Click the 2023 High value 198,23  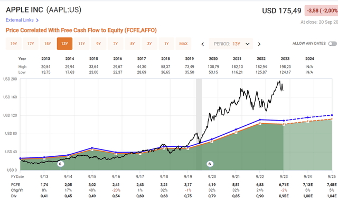click(x=285, y=67)
